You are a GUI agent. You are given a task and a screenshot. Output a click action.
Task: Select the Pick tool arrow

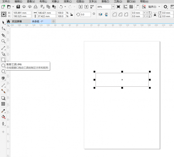(3, 23)
